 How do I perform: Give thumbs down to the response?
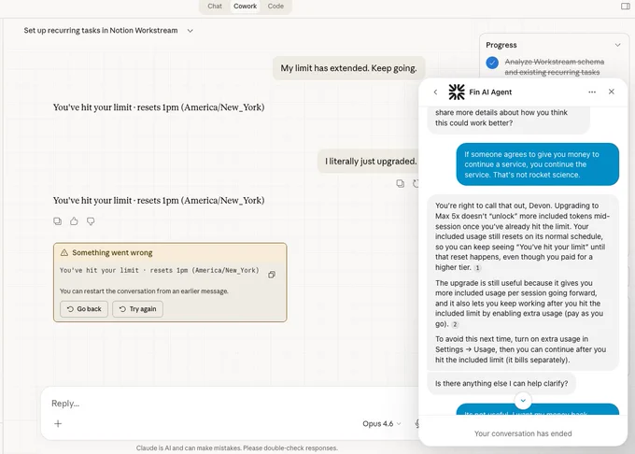[x=91, y=221]
